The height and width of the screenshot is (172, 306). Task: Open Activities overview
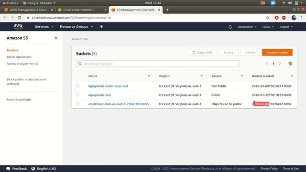[10, 3]
